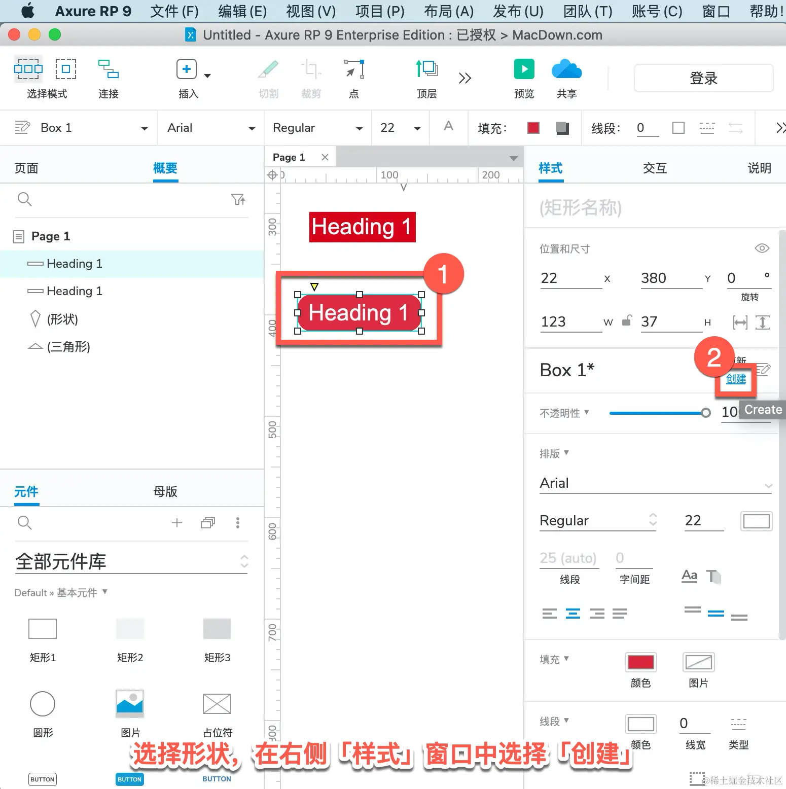Expand the style bar overflow chevron
Viewport: 786px width, 789px height.
point(780,128)
